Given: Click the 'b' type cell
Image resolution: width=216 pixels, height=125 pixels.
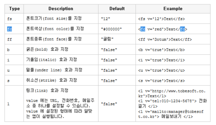Looking at the screenshot, I should tap(8, 50).
